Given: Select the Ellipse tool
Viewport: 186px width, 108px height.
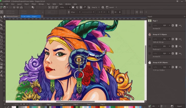Looking at the screenshot, I should (x=1, y=44).
